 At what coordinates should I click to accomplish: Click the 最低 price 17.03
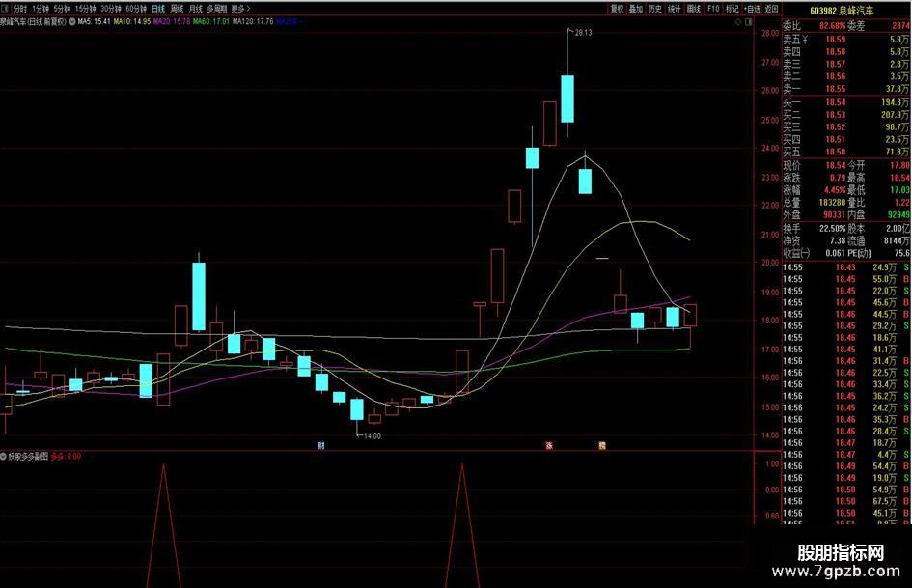899,190
